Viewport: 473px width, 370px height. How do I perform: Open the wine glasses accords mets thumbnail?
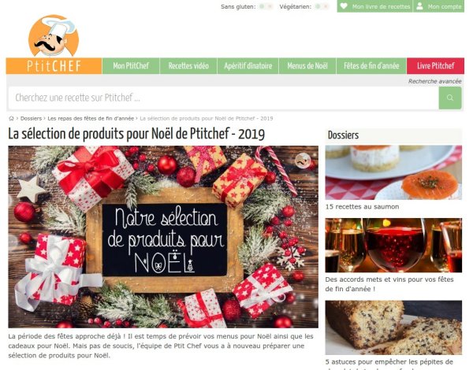[393, 246]
